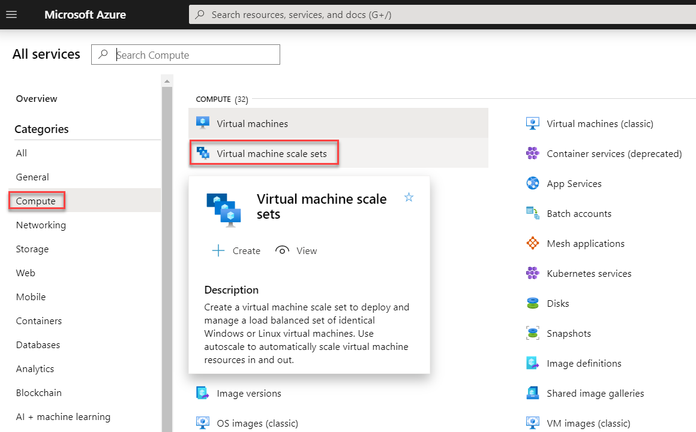Image resolution: width=696 pixels, height=432 pixels.
Task: Open VM images (classic) link
Action: click(588, 423)
